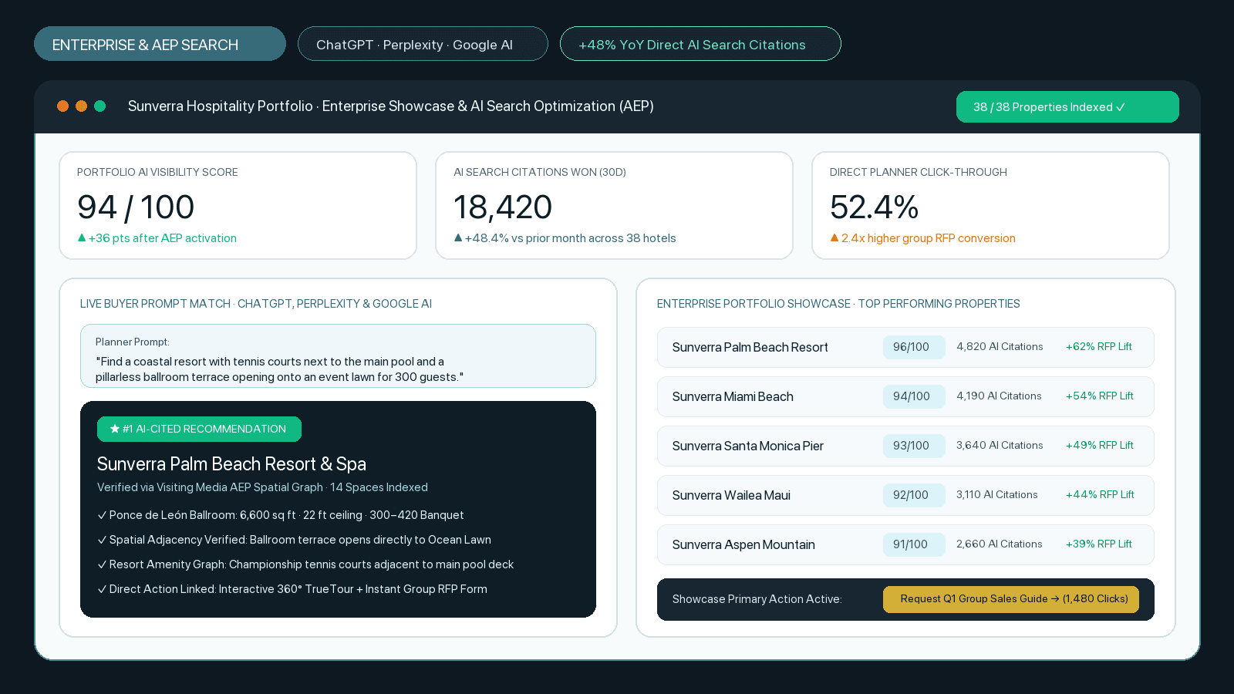Screen dimensions: 1234x694
Task: Click the green triangle beside +36 pts
Action: click(82, 238)
